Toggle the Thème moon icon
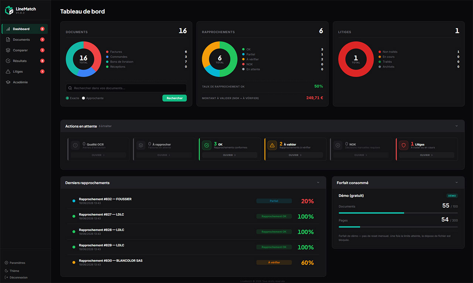The image size is (473, 283). pyautogui.click(x=6, y=271)
